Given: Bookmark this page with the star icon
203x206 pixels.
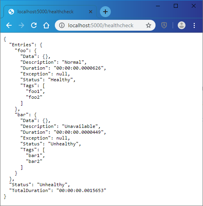Looking at the screenshot, I should pos(149,25).
